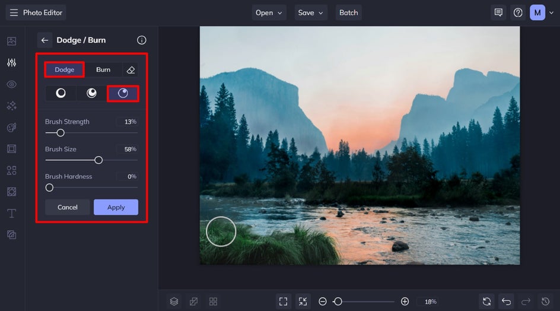The height and width of the screenshot is (311, 560).
Task: Zoom in with the plus icon
Action: (x=405, y=302)
